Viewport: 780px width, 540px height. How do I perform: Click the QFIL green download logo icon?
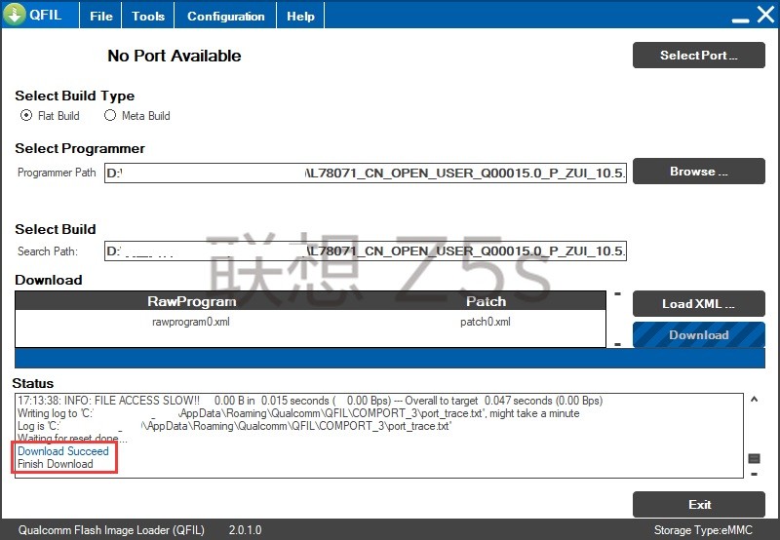15,14
